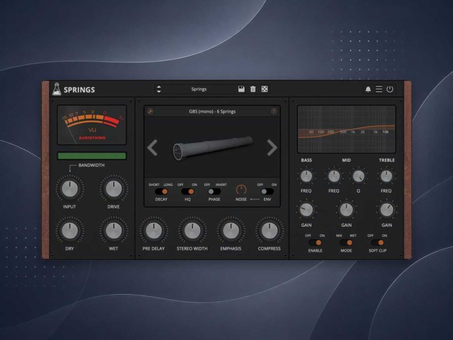Click the spring tank image
The width and height of the screenshot is (453, 340).
[213, 147]
